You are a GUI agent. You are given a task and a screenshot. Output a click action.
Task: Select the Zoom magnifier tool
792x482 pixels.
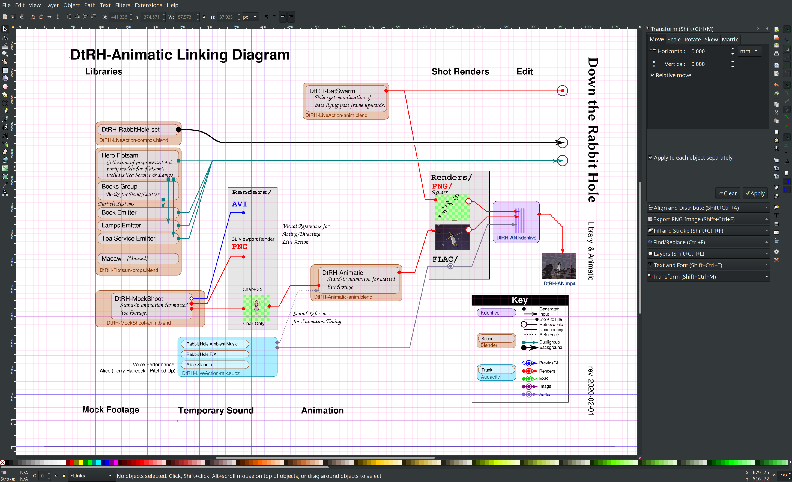5,54
